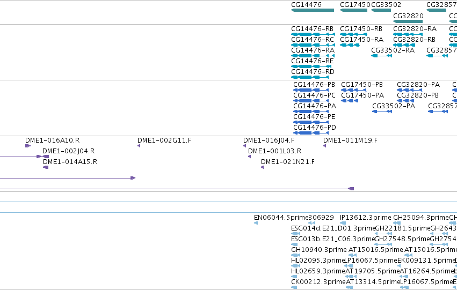Select EST GH10940.3prime label
The height and width of the screenshot is (290, 457).
point(319,250)
